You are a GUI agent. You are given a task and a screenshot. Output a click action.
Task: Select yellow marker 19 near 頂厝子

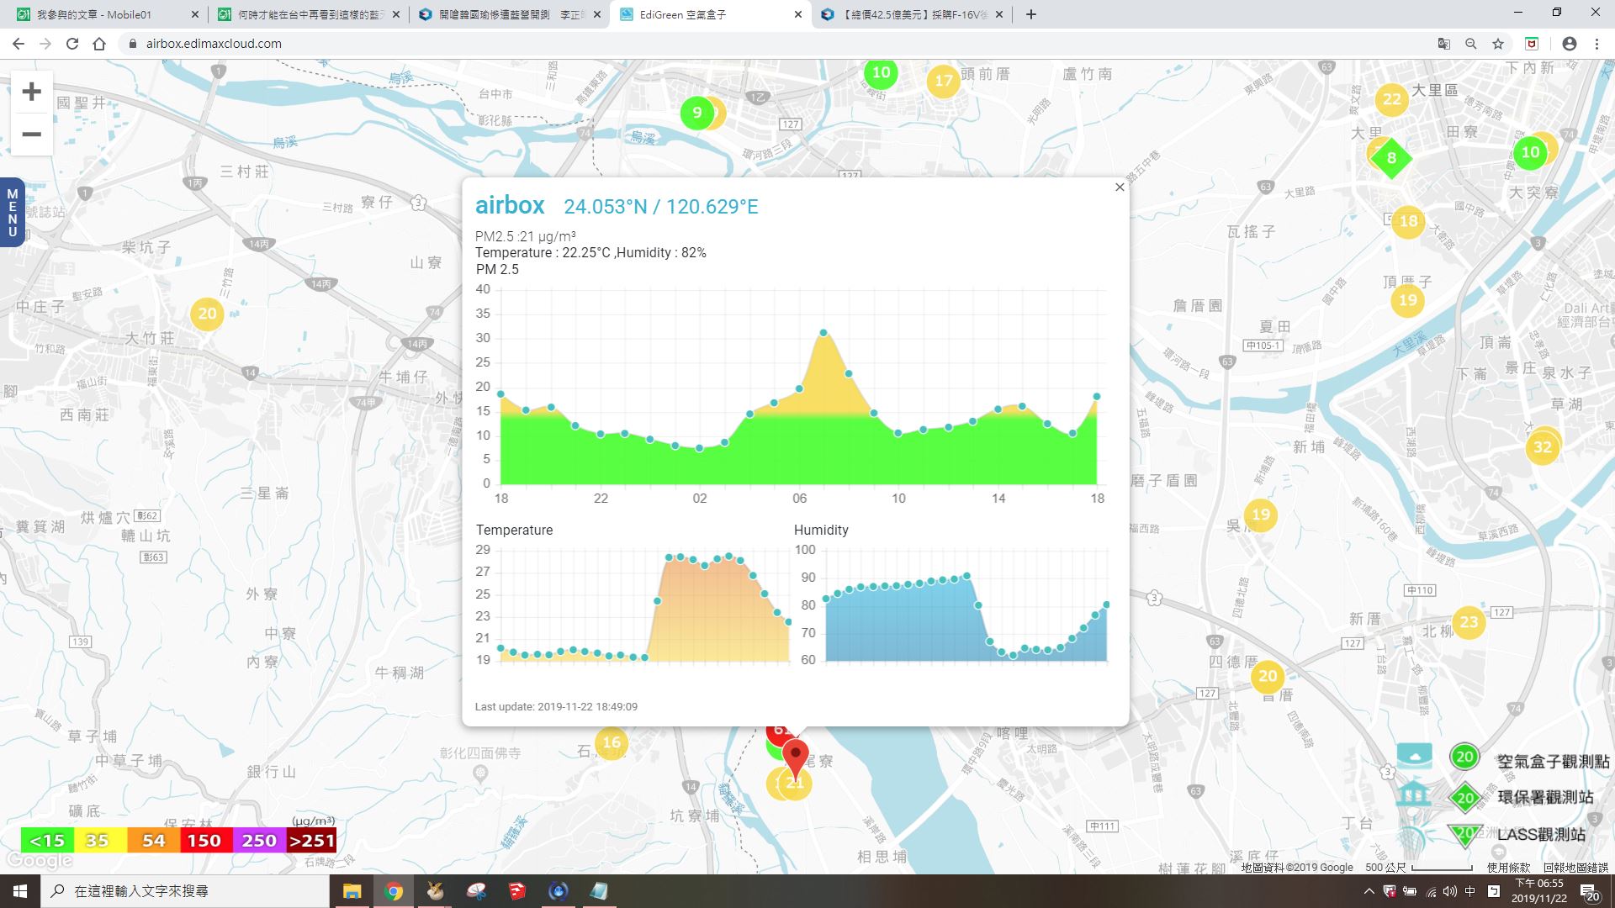tap(1408, 300)
